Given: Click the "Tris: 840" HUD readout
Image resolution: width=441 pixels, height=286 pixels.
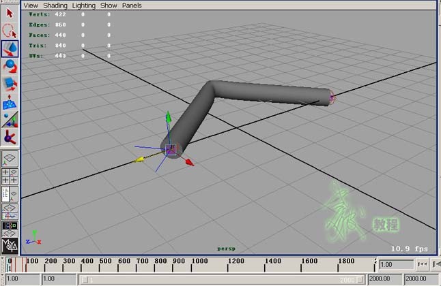Looking at the screenshot, I should pyautogui.click(x=47, y=46).
